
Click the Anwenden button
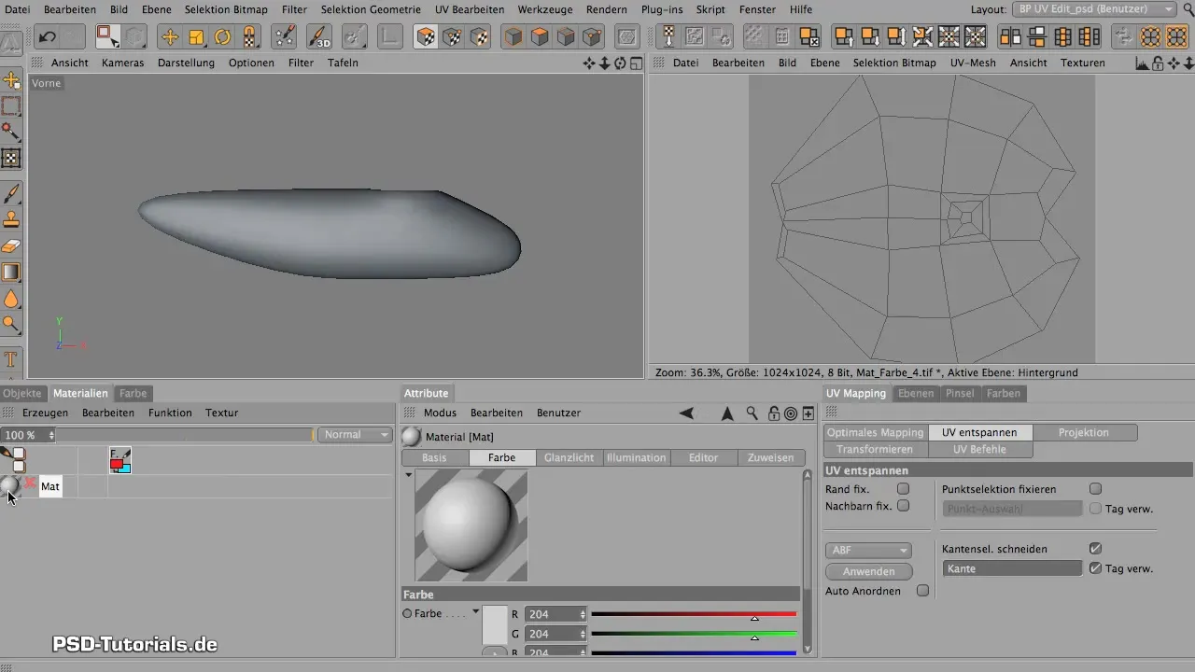coord(868,571)
